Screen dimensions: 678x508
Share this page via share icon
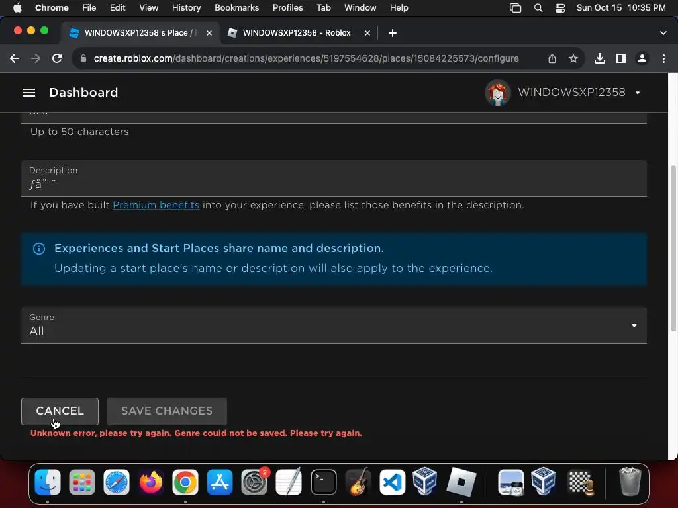coord(552,58)
